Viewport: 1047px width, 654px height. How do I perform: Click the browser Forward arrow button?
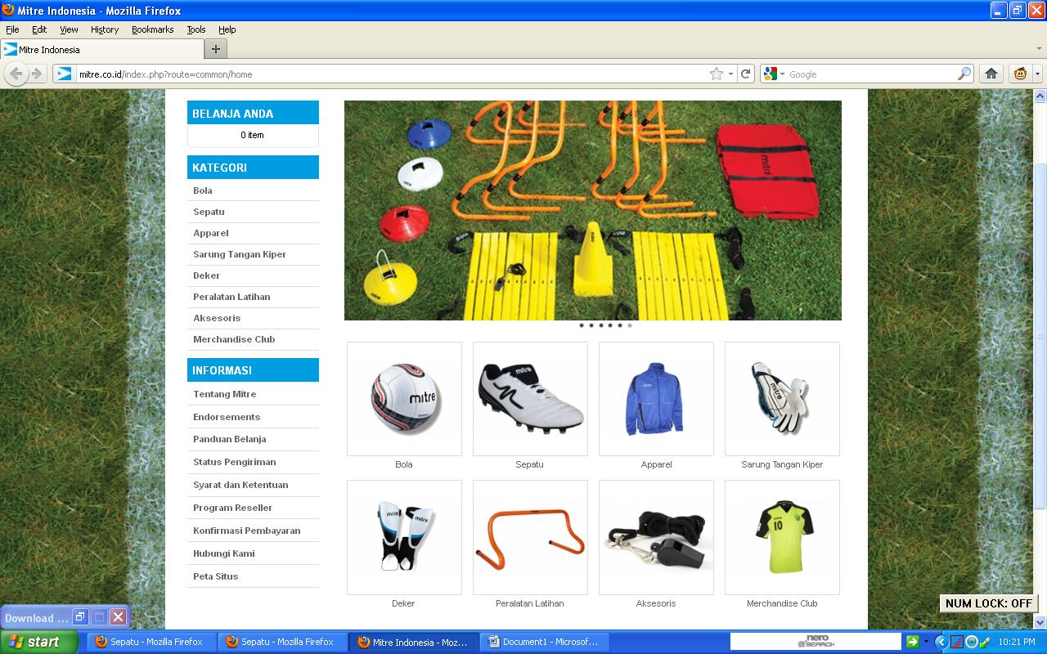click(x=36, y=74)
